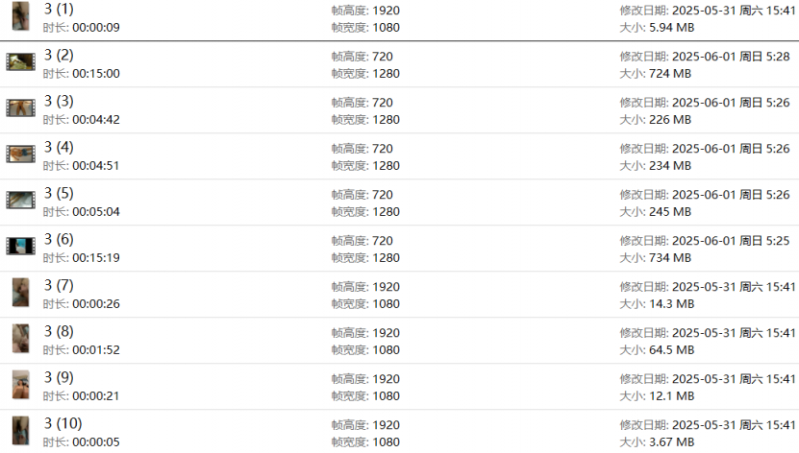Click the thumbnail icon of file 3 (3)
This screenshot has width=799, height=453.
[20, 108]
